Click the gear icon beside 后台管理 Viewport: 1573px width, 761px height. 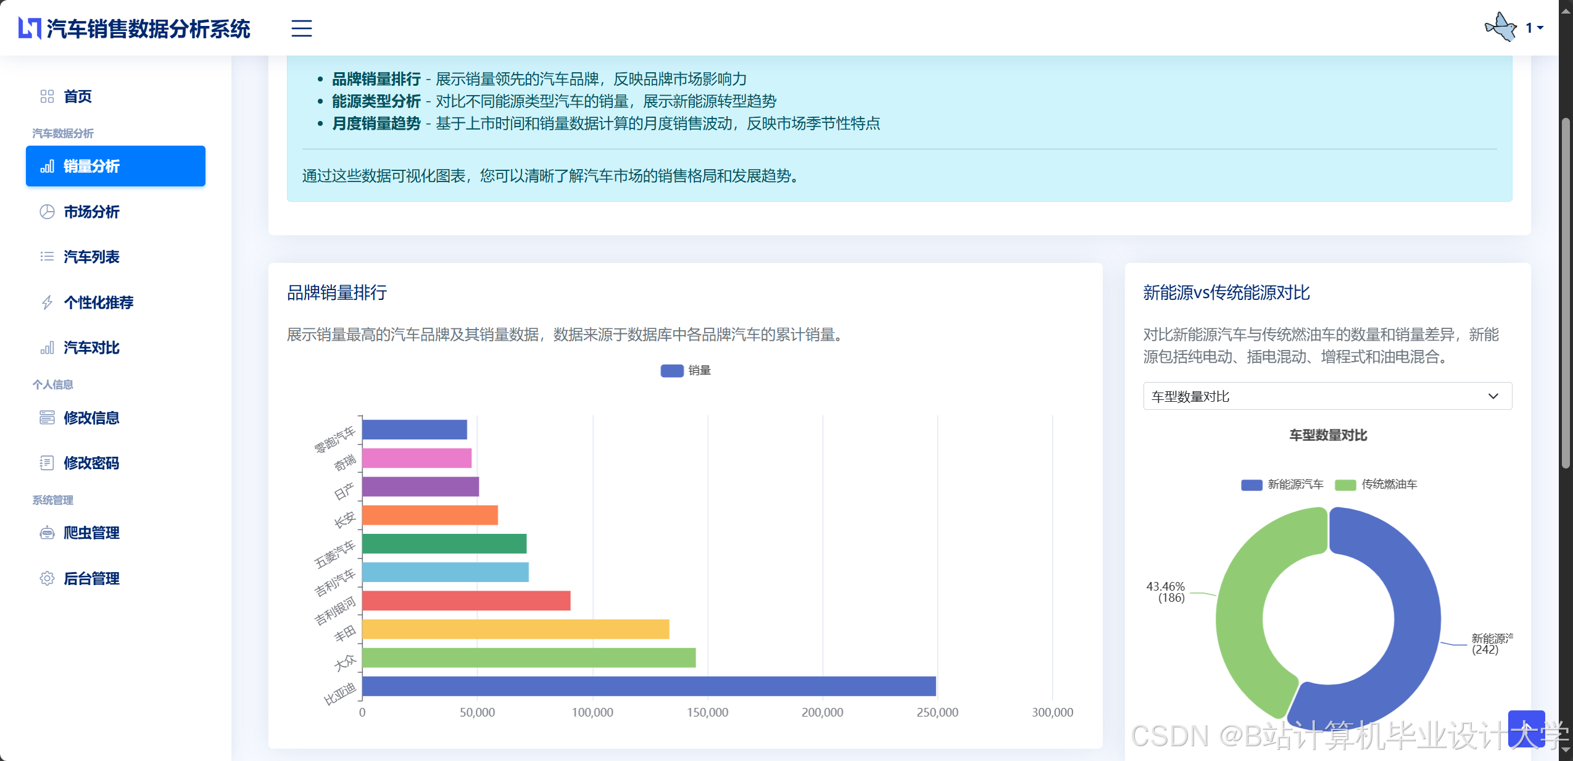point(47,578)
